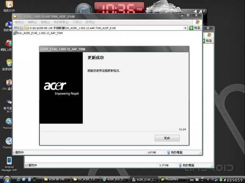Click the 13 個物件 status bar text

(31, 165)
